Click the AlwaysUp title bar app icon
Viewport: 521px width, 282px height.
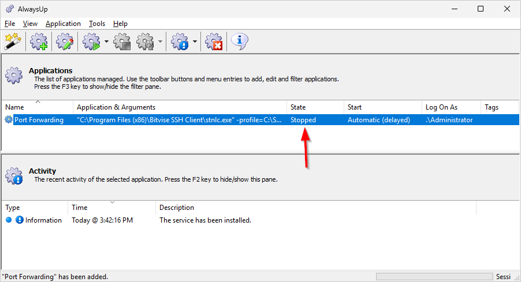pos(10,9)
